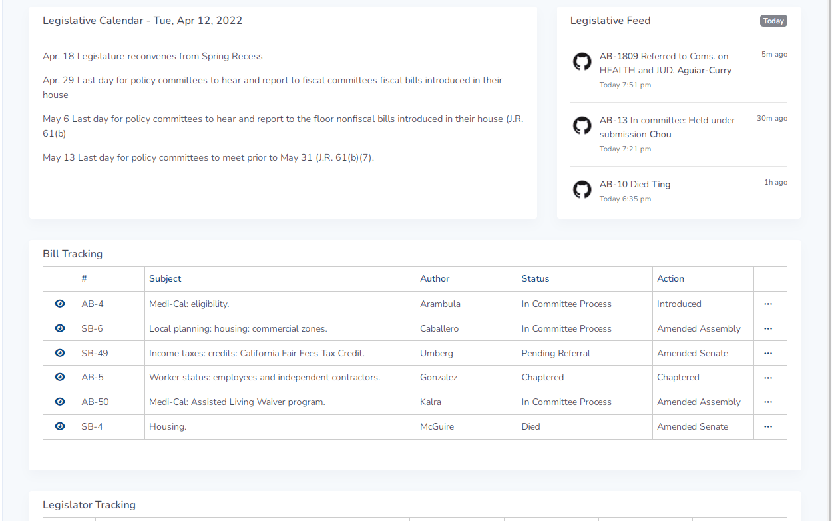Screen dimensions: 832x521
Task: Click the Author column header
Action: click(435, 279)
